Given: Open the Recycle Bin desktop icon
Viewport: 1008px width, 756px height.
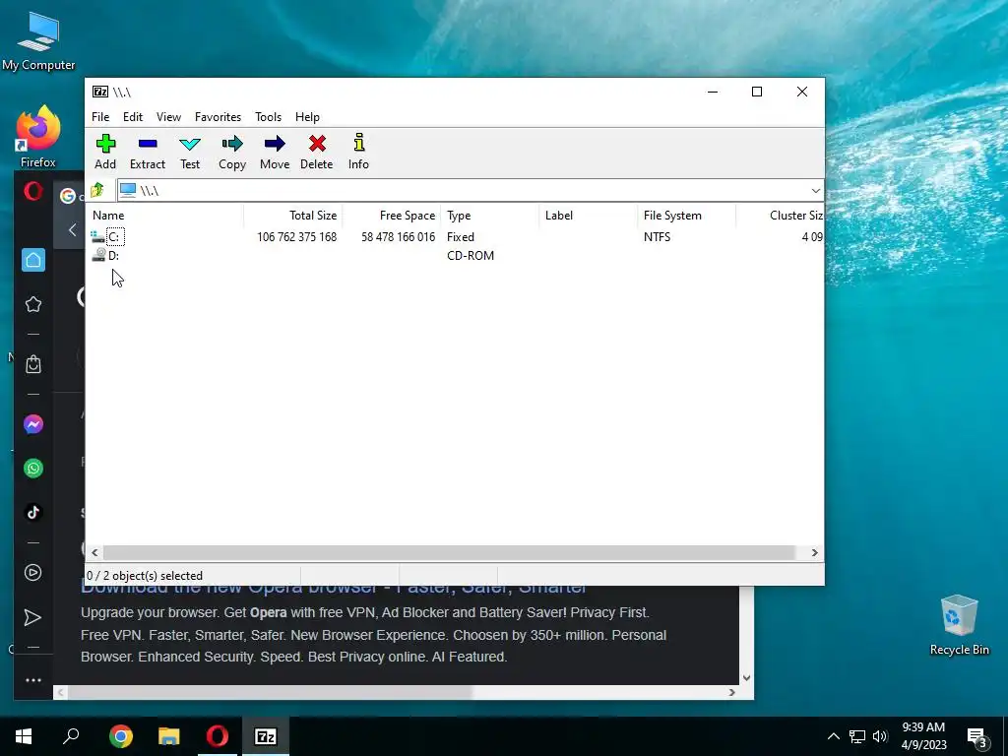Looking at the screenshot, I should click(959, 625).
